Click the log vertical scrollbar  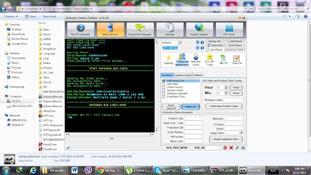156,85
